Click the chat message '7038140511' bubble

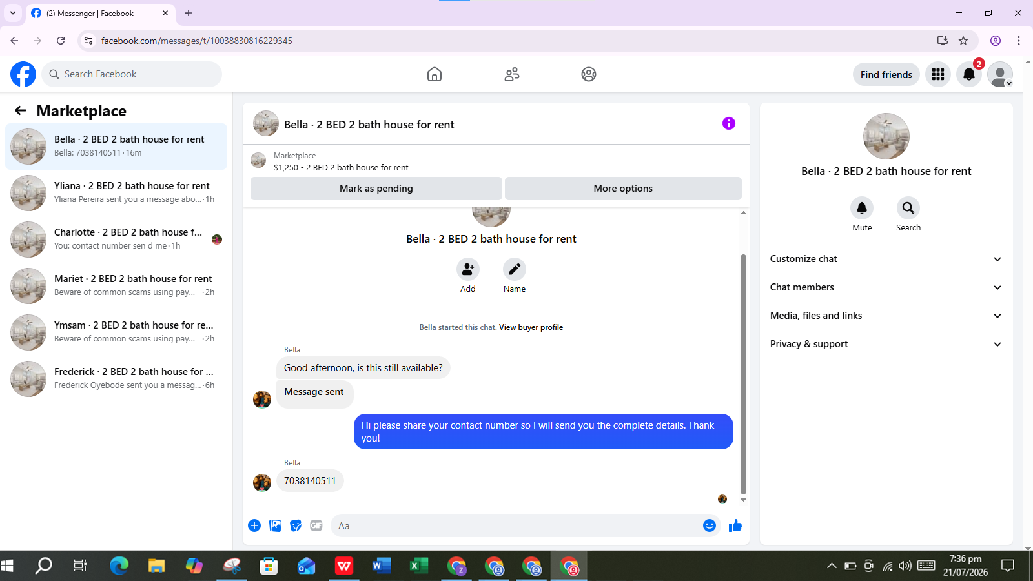pyautogui.click(x=310, y=481)
